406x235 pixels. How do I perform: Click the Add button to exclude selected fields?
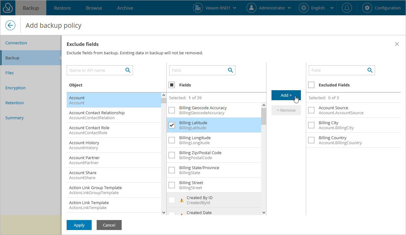(286, 95)
